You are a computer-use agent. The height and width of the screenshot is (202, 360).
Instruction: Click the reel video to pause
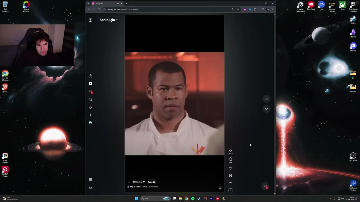pos(174,104)
